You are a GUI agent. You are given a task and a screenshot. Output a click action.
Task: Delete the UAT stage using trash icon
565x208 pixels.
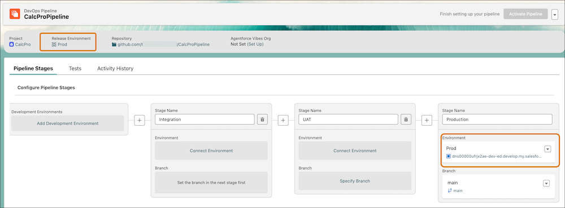tap(406, 120)
